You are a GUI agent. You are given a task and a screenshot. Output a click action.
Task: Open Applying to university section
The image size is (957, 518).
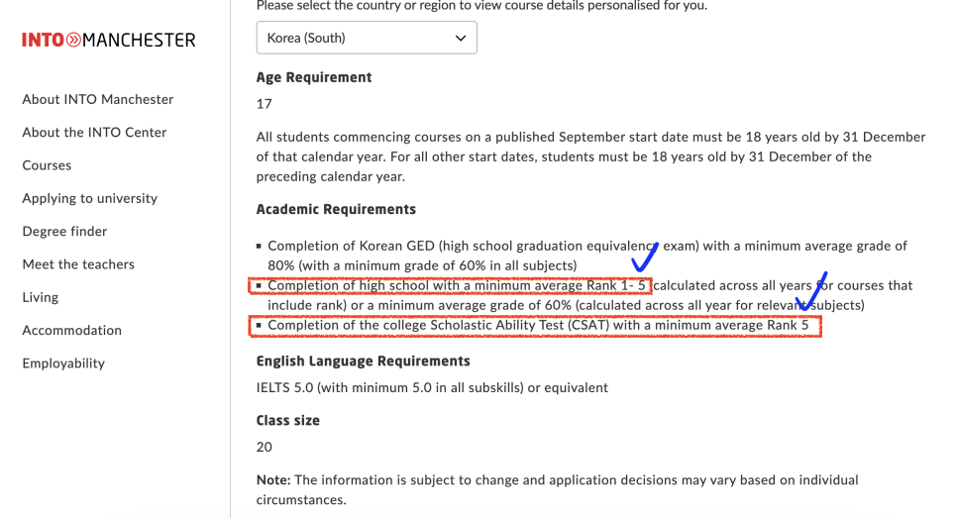[90, 198]
